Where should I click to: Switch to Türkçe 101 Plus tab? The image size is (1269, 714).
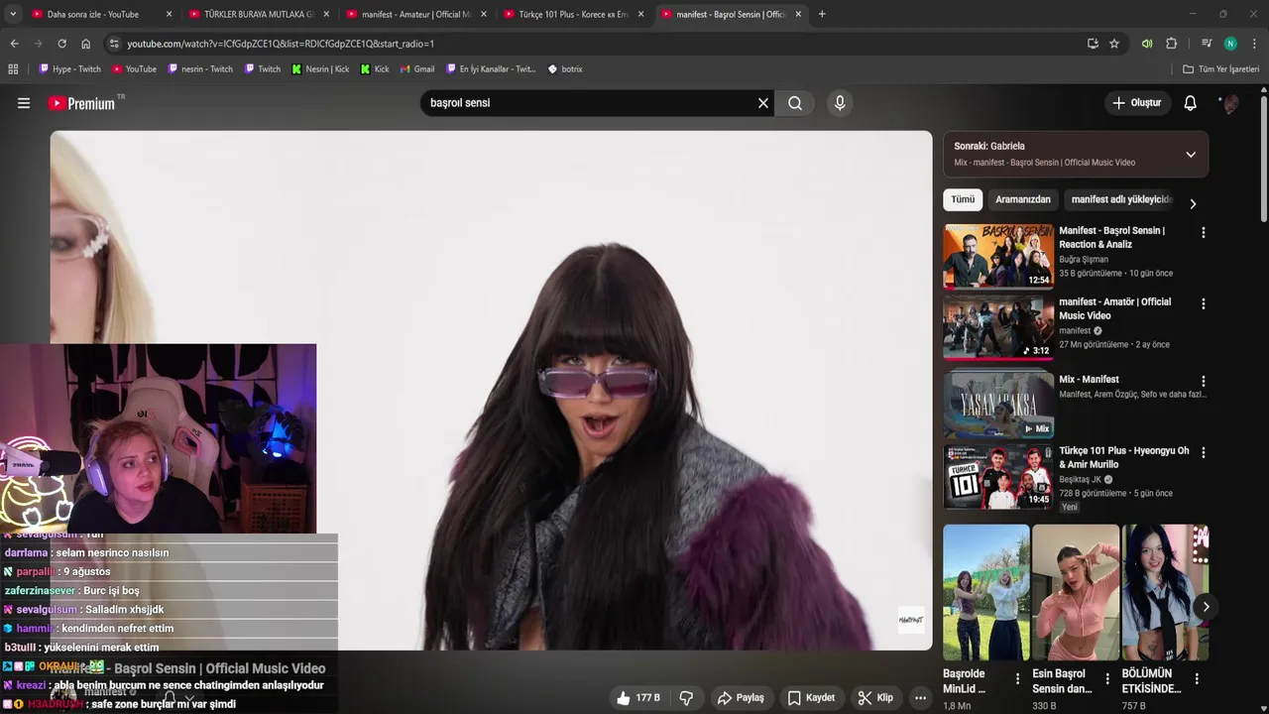(x=573, y=14)
